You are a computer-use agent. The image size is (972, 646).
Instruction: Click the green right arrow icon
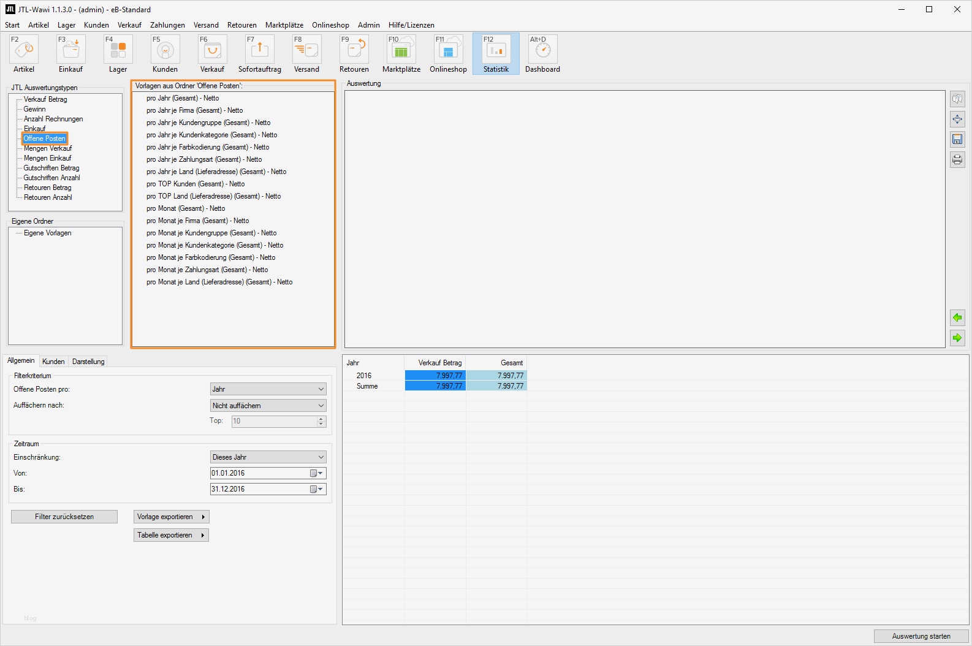point(957,338)
